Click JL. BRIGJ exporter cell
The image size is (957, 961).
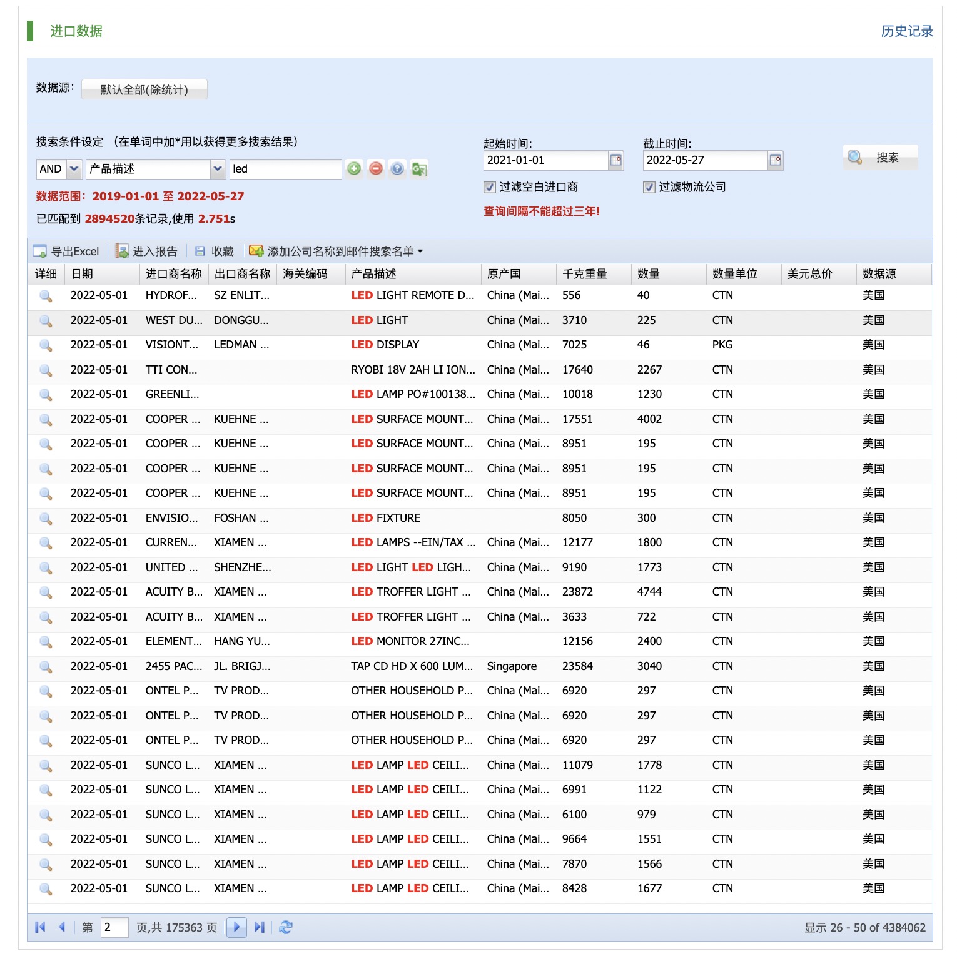242,666
